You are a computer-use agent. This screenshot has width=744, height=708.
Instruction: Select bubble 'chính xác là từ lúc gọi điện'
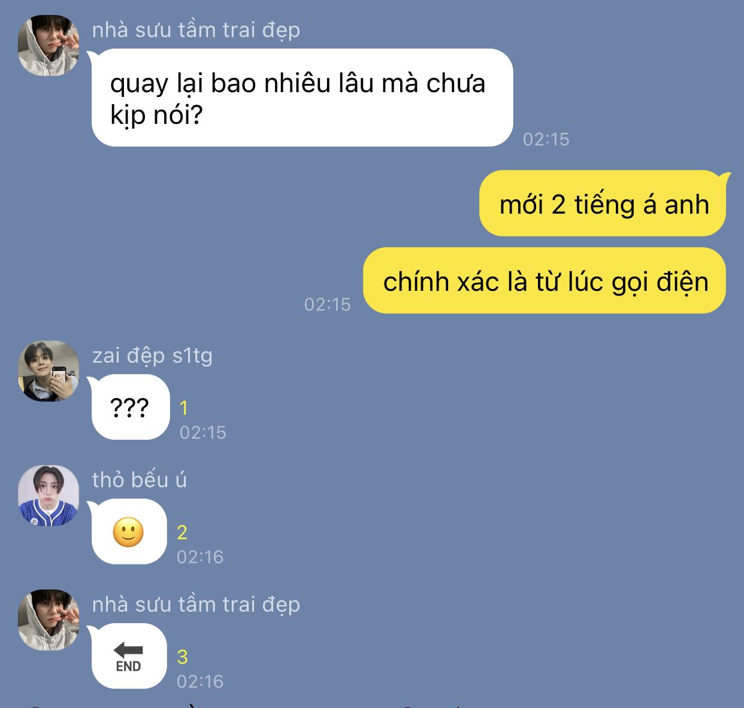click(545, 281)
